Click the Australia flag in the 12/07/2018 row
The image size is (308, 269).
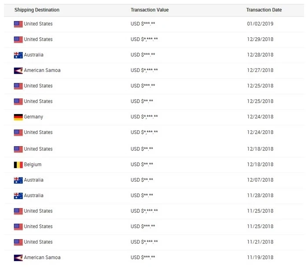click(18, 180)
